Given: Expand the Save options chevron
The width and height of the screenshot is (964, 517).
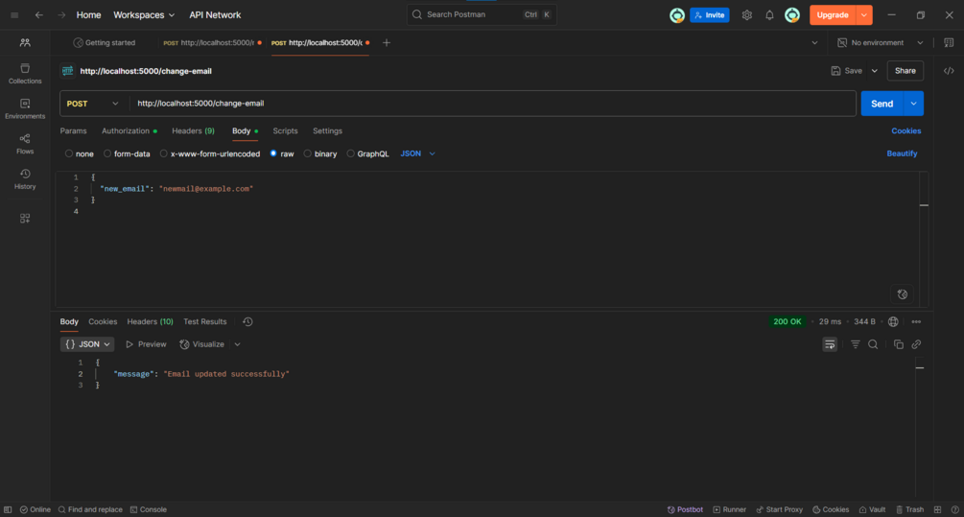Looking at the screenshot, I should click(874, 71).
